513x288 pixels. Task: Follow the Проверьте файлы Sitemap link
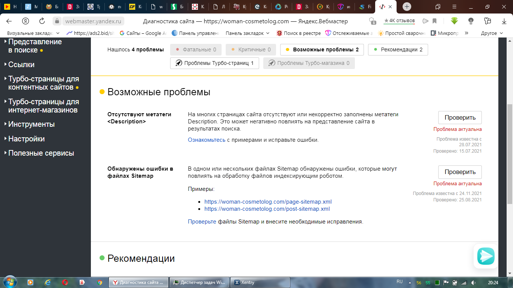(x=202, y=222)
